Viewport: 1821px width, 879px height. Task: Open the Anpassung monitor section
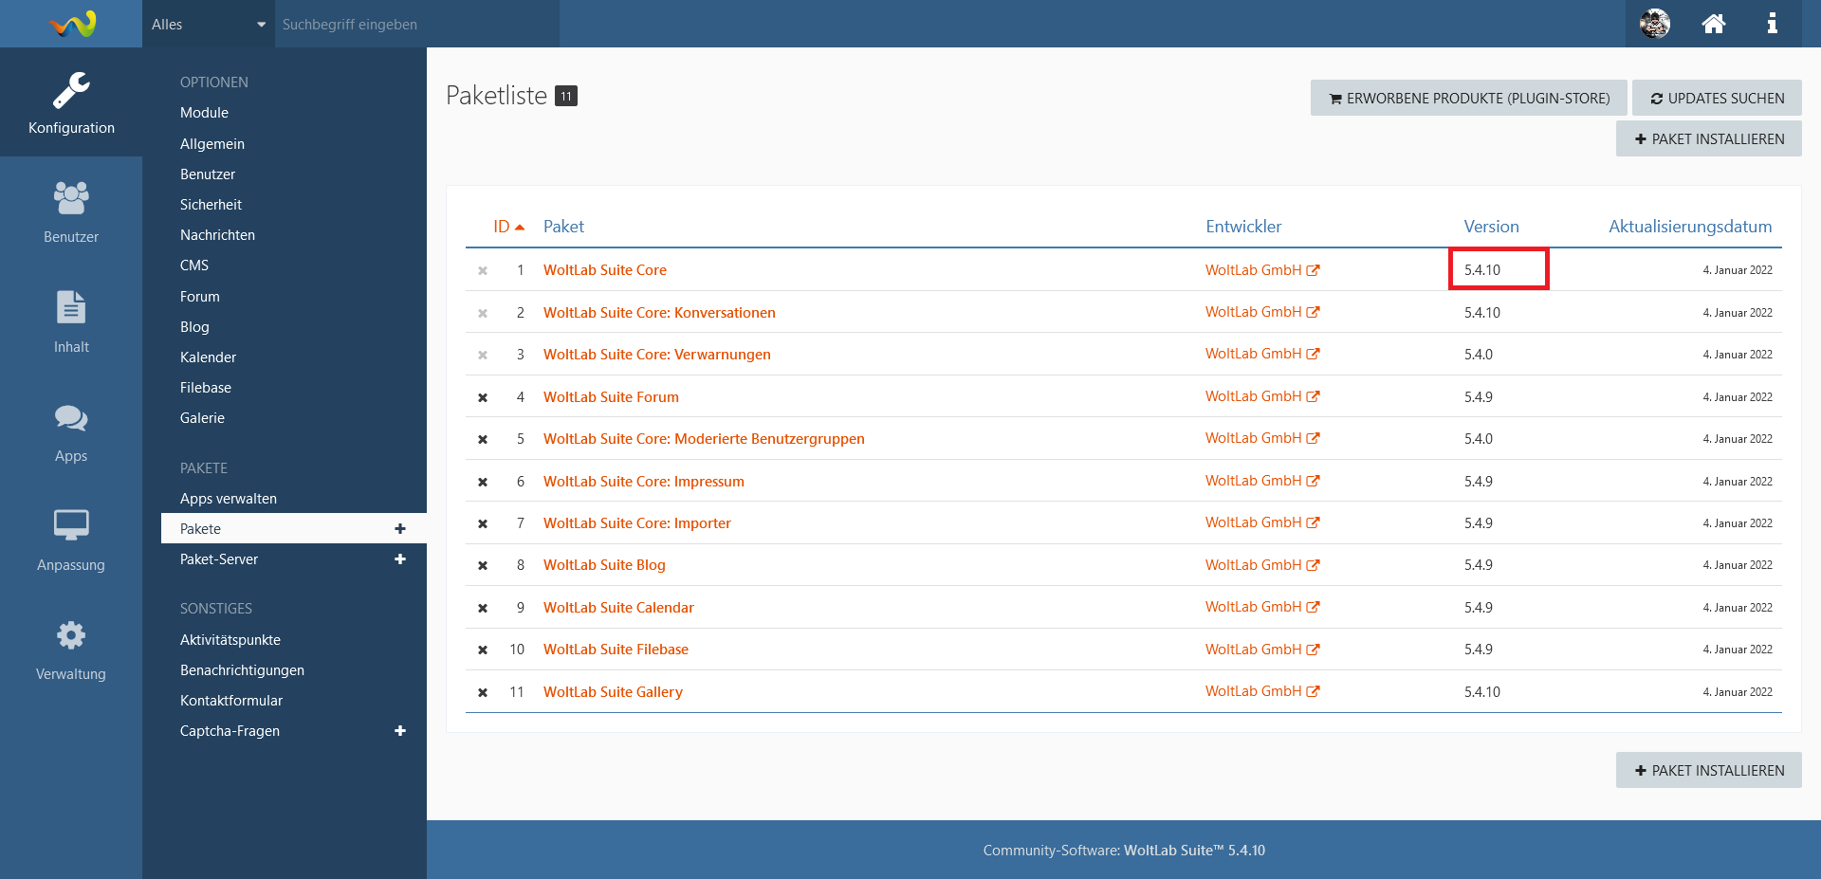71,540
